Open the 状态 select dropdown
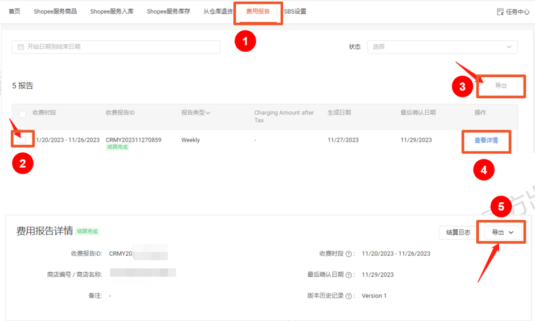This screenshot has width=535, height=321. pos(442,47)
